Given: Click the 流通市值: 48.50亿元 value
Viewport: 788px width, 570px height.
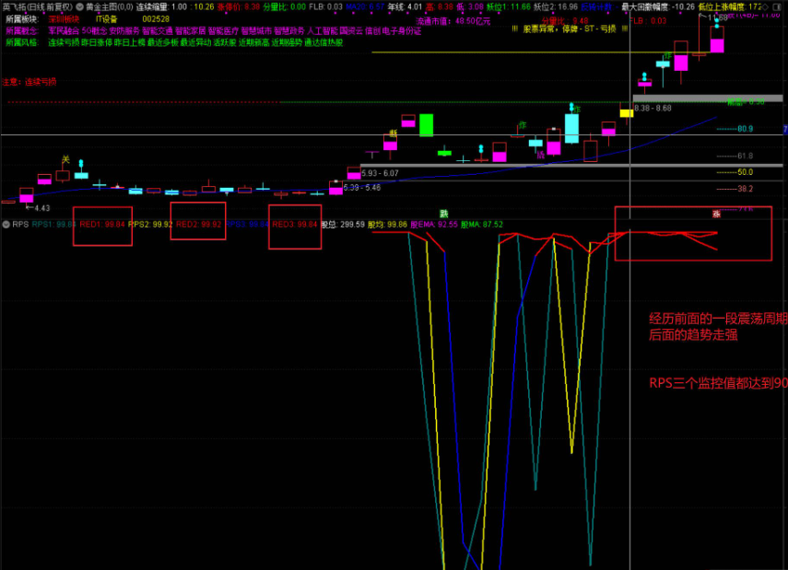Looking at the screenshot, I should pos(453,21).
